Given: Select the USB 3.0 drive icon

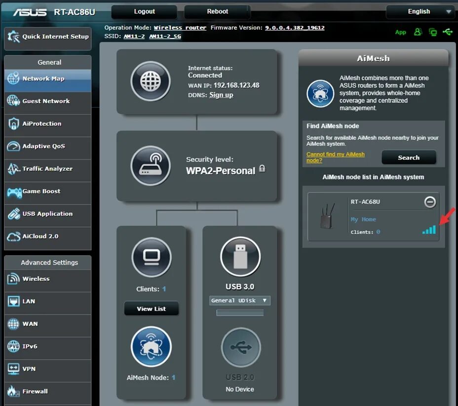Looking at the screenshot, I should 240,257.
